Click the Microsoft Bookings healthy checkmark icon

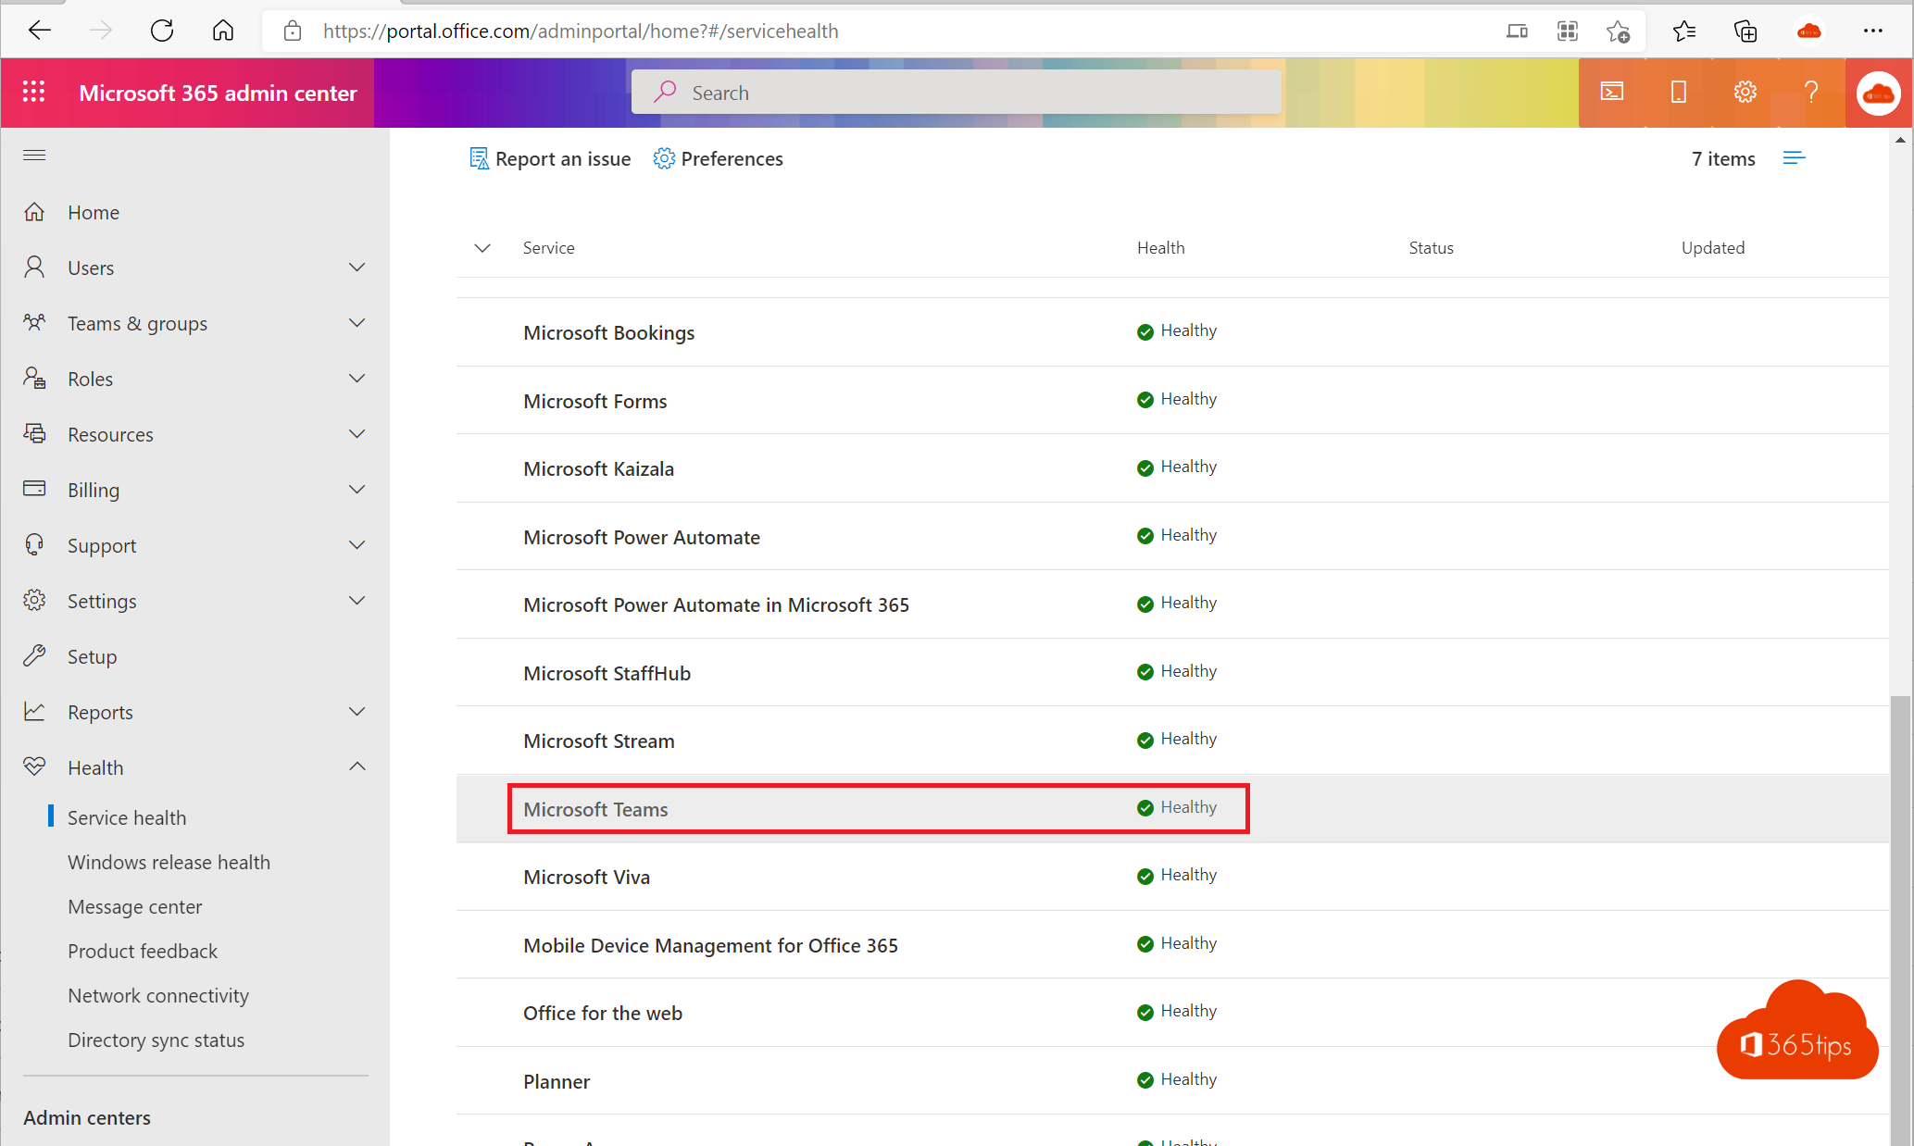pos(1144,330)
